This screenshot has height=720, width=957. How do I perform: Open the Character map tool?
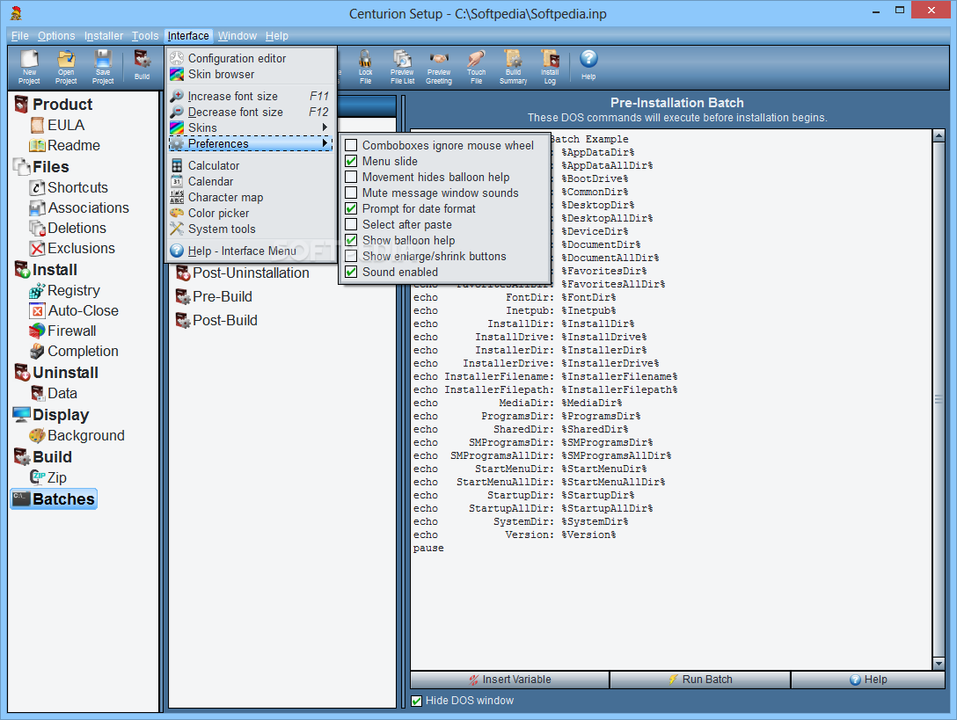(x=252, y=197)
